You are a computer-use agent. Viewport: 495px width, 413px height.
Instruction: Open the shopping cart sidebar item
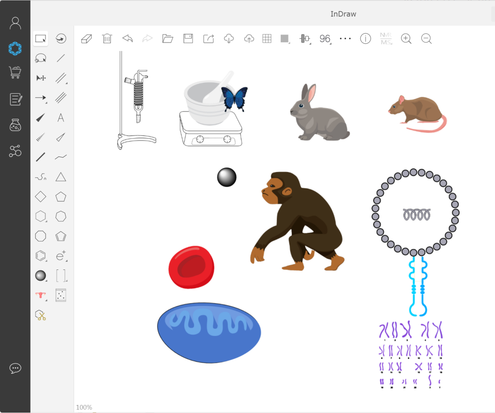[15, 72]
